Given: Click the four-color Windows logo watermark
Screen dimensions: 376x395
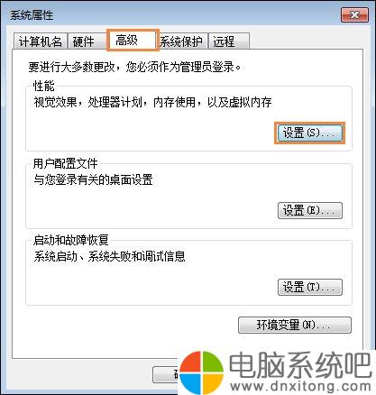Looking at the screenshot, I should [201, 372].
